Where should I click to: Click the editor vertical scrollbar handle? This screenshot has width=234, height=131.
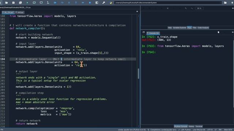point(139,74)
